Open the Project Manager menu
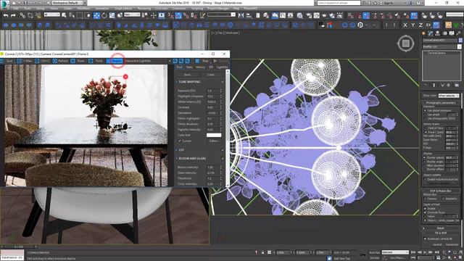464x261 pixels. pos(217,9)
